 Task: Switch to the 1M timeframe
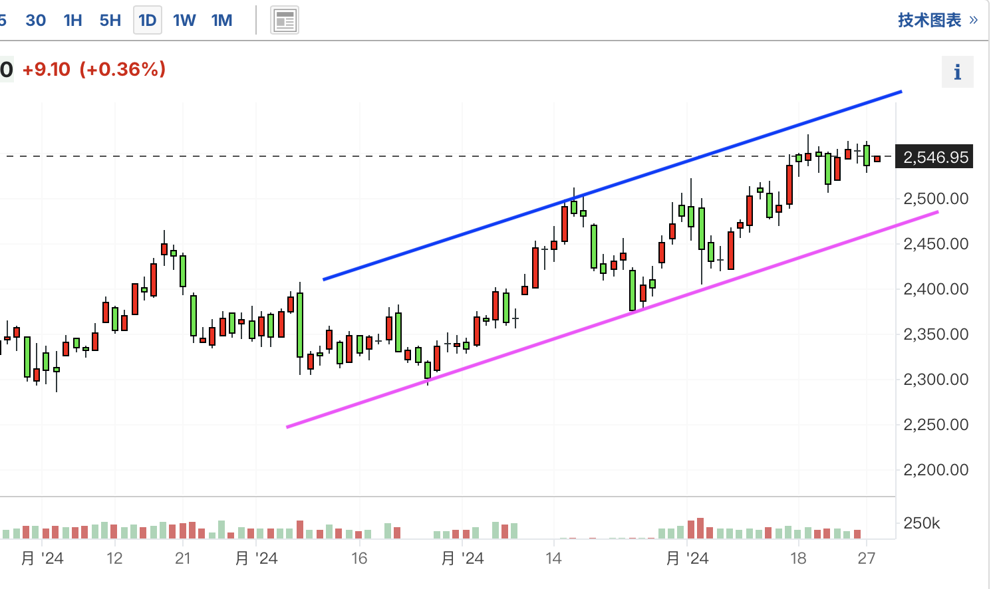click(x=222, y=21)
